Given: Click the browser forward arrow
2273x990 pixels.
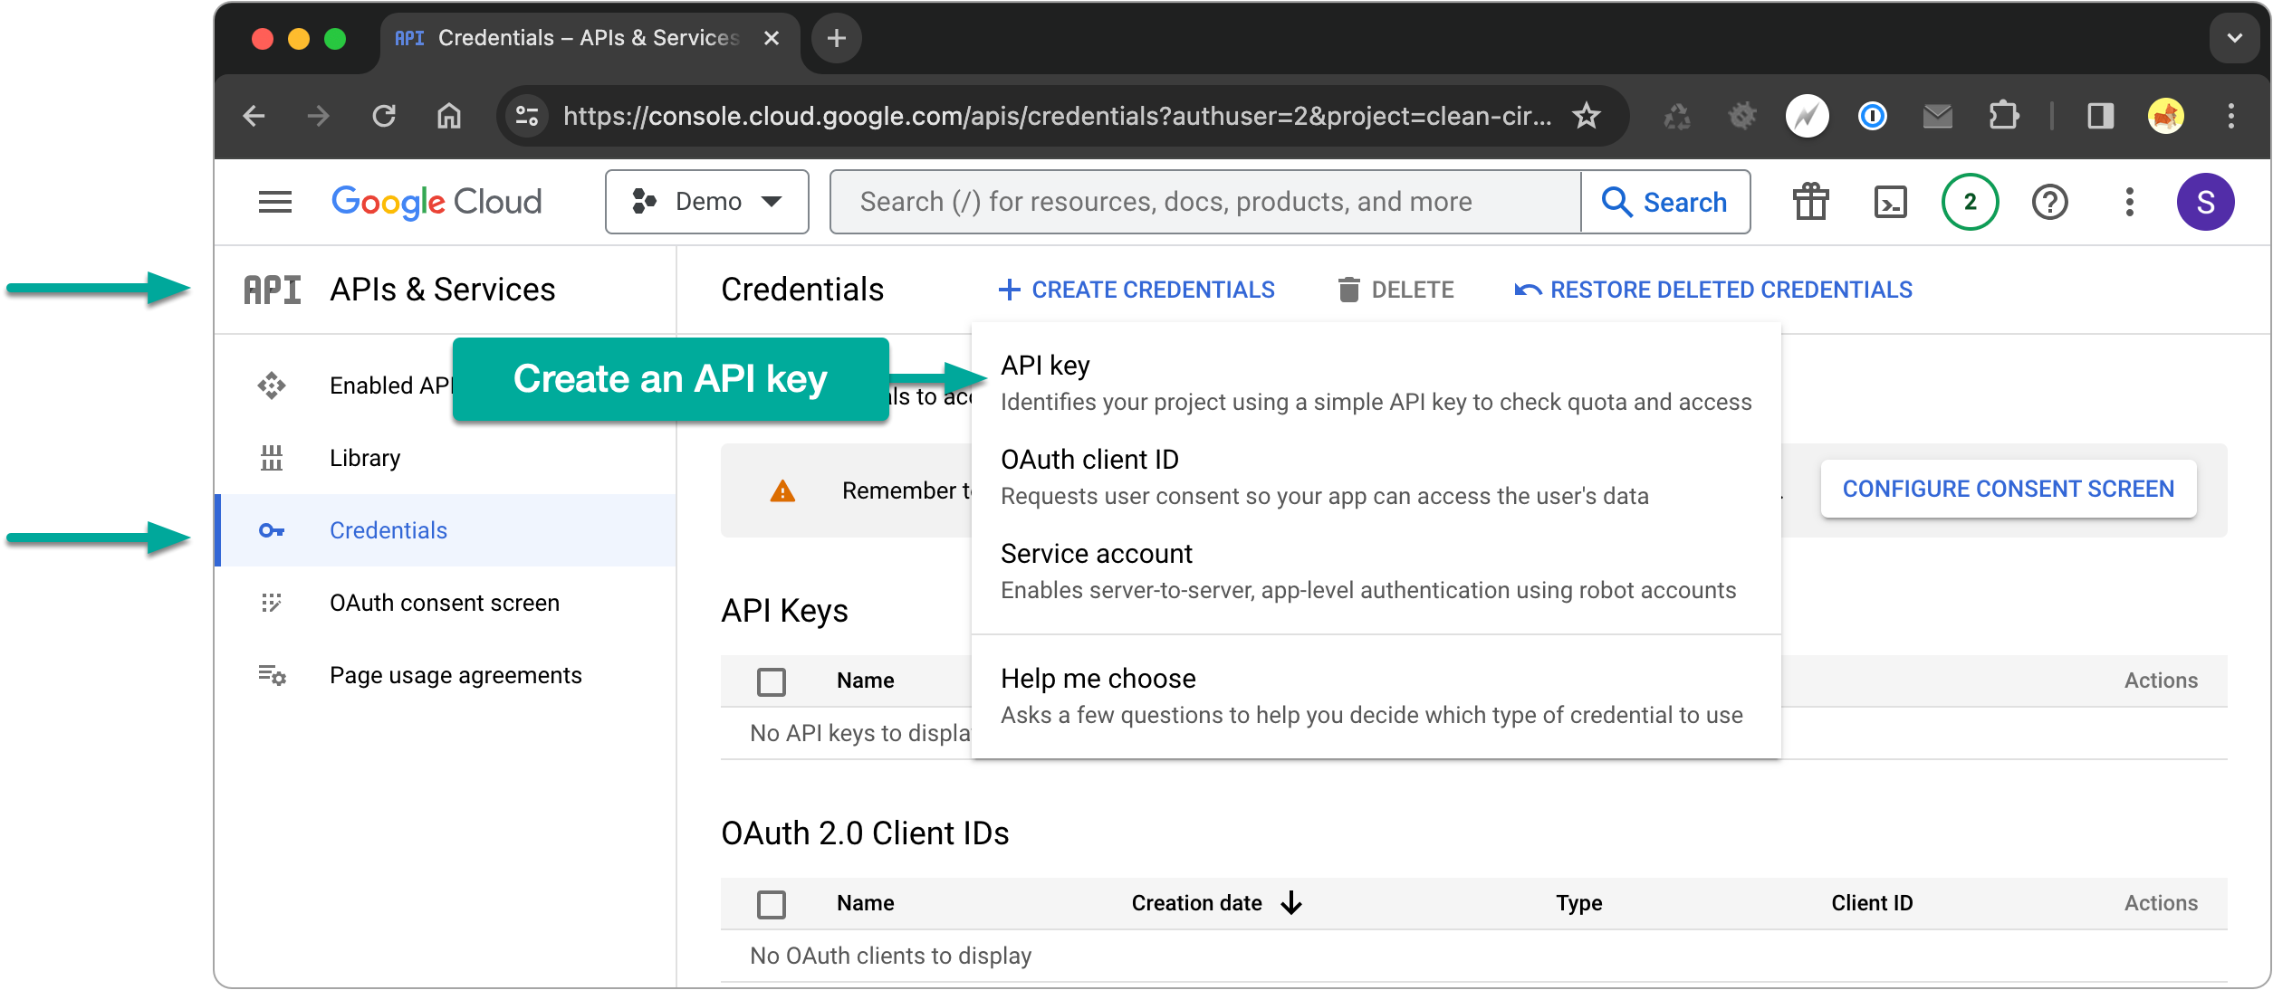Looking at the screenshot, I should 318,116.
